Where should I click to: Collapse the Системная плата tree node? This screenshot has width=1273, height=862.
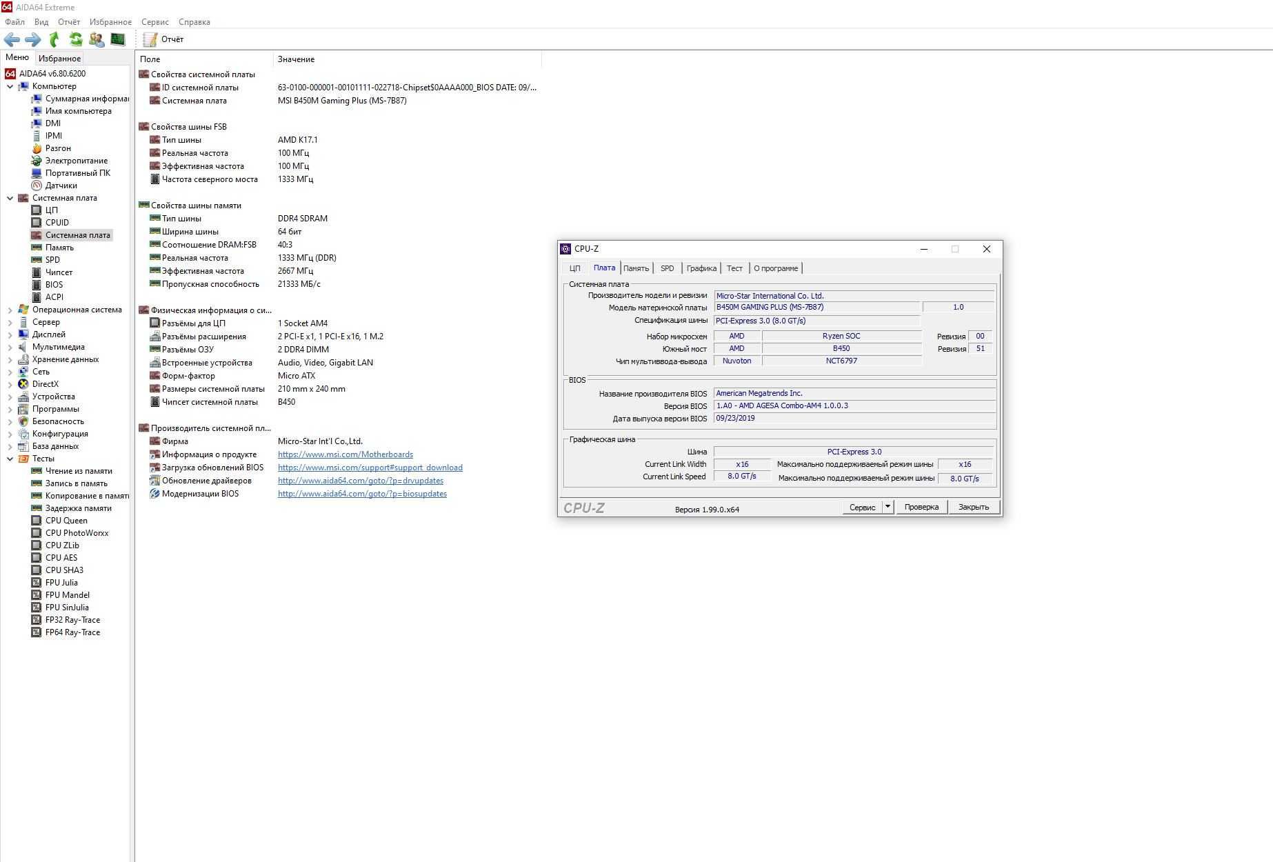coord(10,198)
